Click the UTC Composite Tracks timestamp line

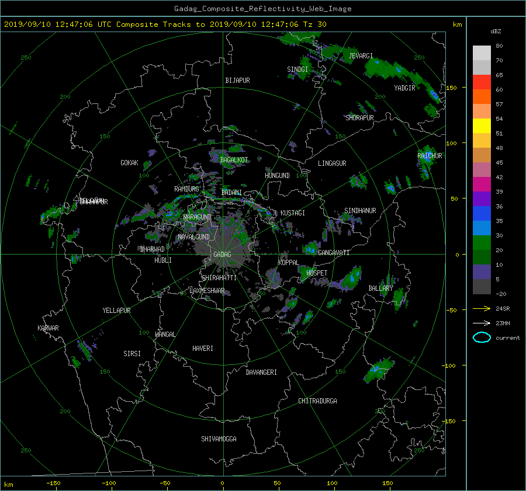[165, 25]
